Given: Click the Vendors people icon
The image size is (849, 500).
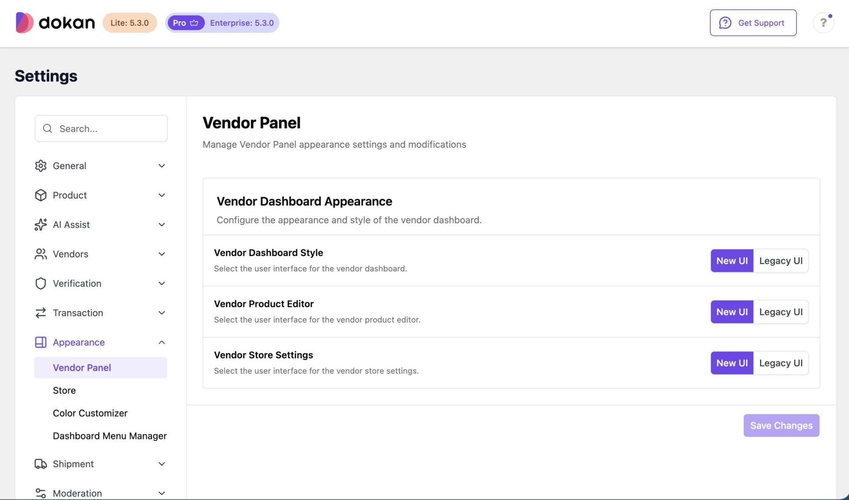Looking at the screenshot, I should [x=41, y=254].
